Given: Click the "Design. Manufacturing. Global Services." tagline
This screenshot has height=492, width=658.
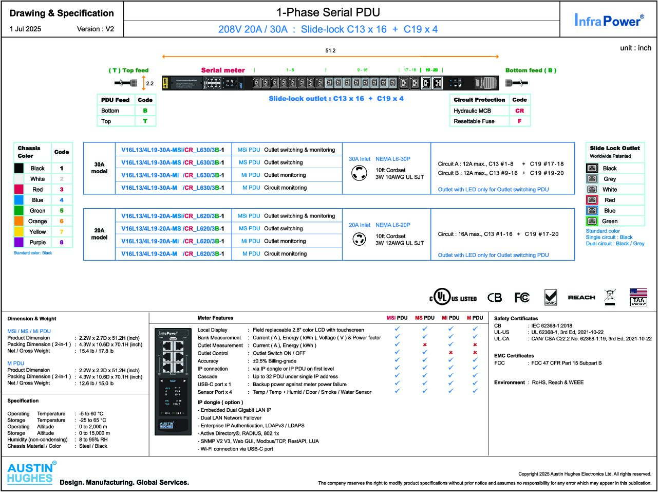Looking at the screenshot, I should click(124, 482).
